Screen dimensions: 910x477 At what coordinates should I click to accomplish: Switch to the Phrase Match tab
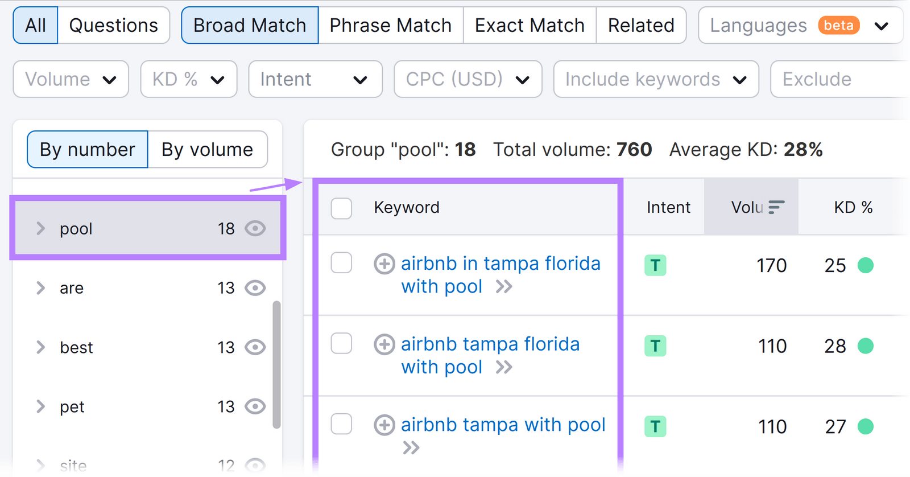point(391,26)
